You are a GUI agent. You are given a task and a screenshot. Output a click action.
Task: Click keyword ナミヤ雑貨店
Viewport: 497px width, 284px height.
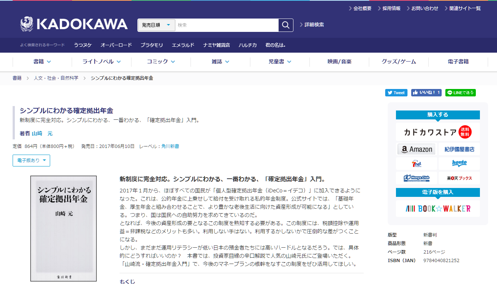[x=216, y=45]
